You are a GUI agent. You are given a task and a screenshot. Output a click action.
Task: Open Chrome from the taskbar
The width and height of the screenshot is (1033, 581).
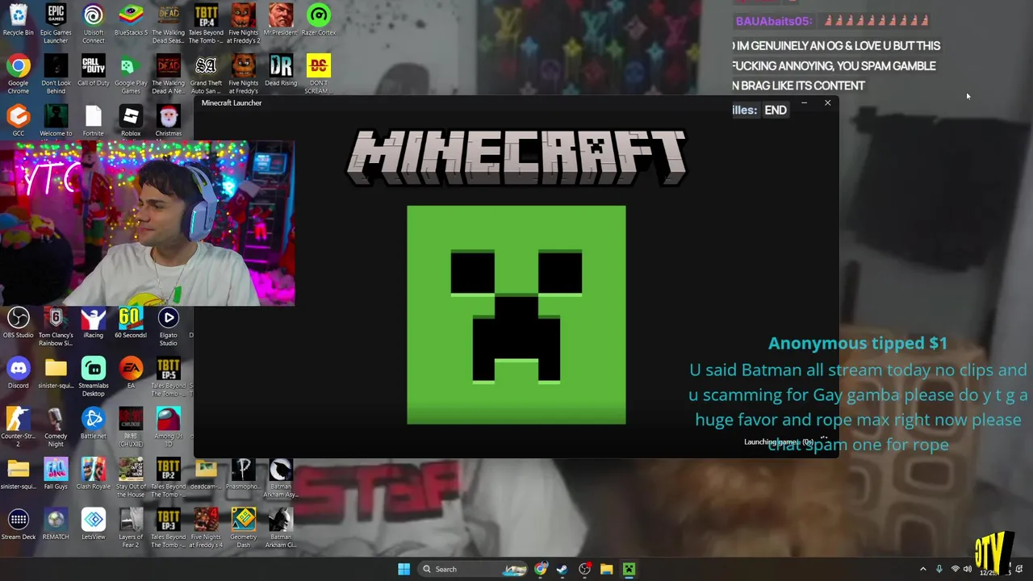click(541, 569)
